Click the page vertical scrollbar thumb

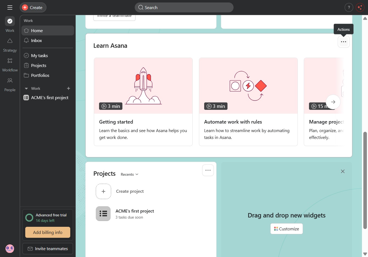pos(365,180)
